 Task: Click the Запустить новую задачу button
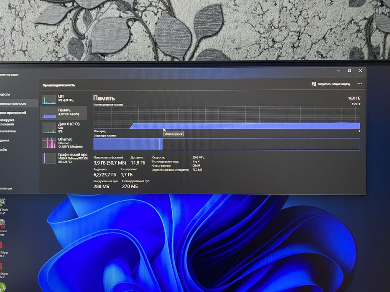331,84
